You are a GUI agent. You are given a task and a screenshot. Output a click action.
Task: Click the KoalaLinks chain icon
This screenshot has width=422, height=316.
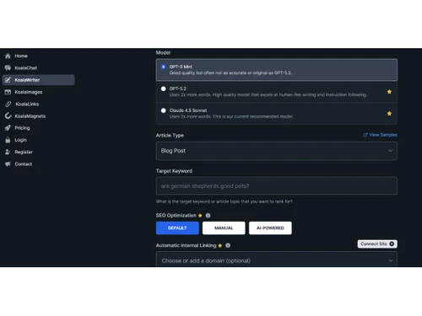click(8, 104)
